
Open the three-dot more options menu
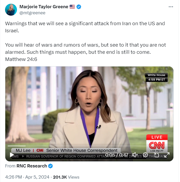pyautogui.click(x=171, y=7)
